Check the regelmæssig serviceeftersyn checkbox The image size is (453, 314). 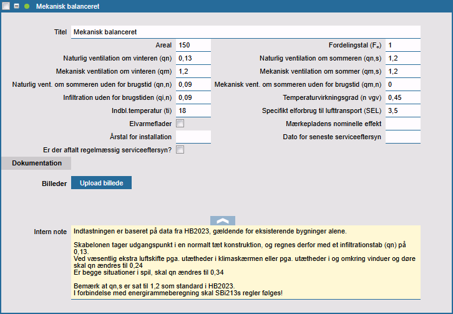point(180,150)
